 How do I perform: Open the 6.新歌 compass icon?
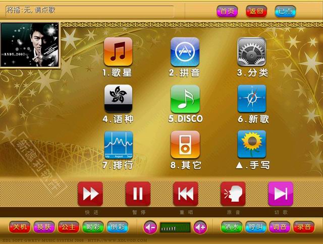point(252,99)
